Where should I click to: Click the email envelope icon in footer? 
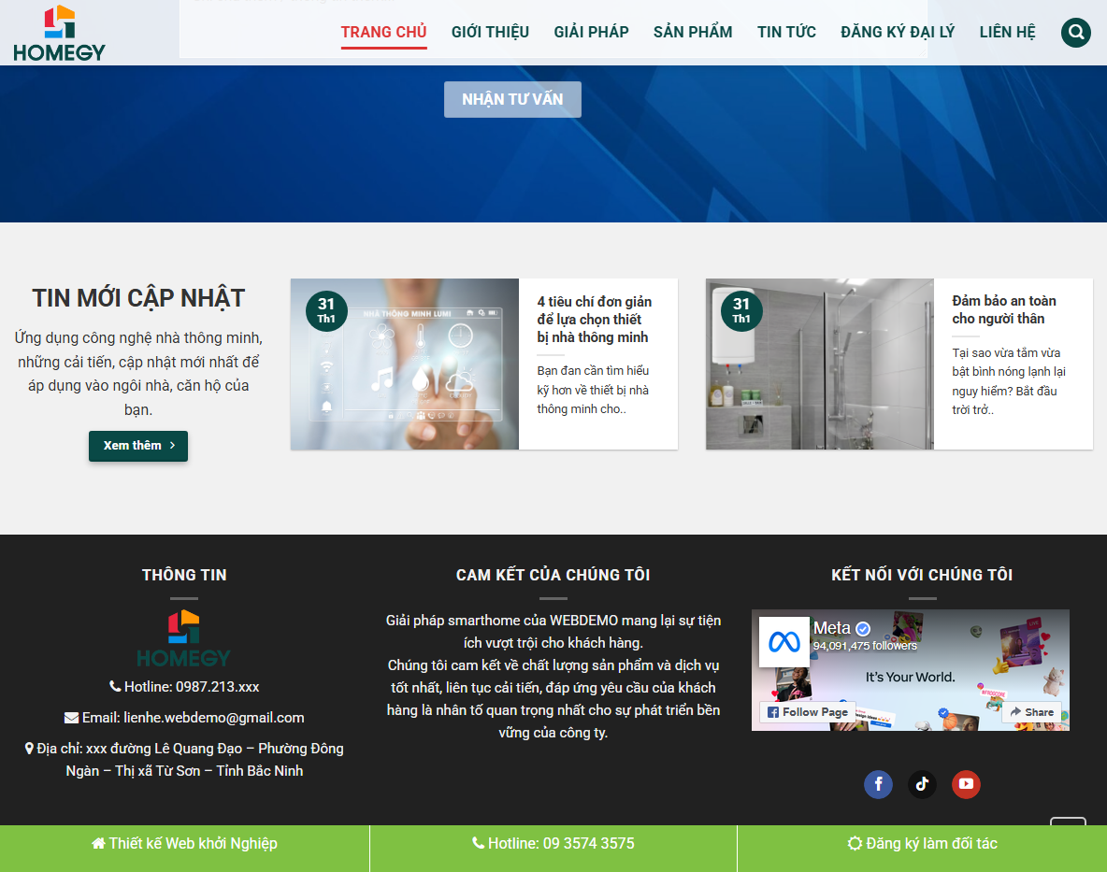click(70, 717)
